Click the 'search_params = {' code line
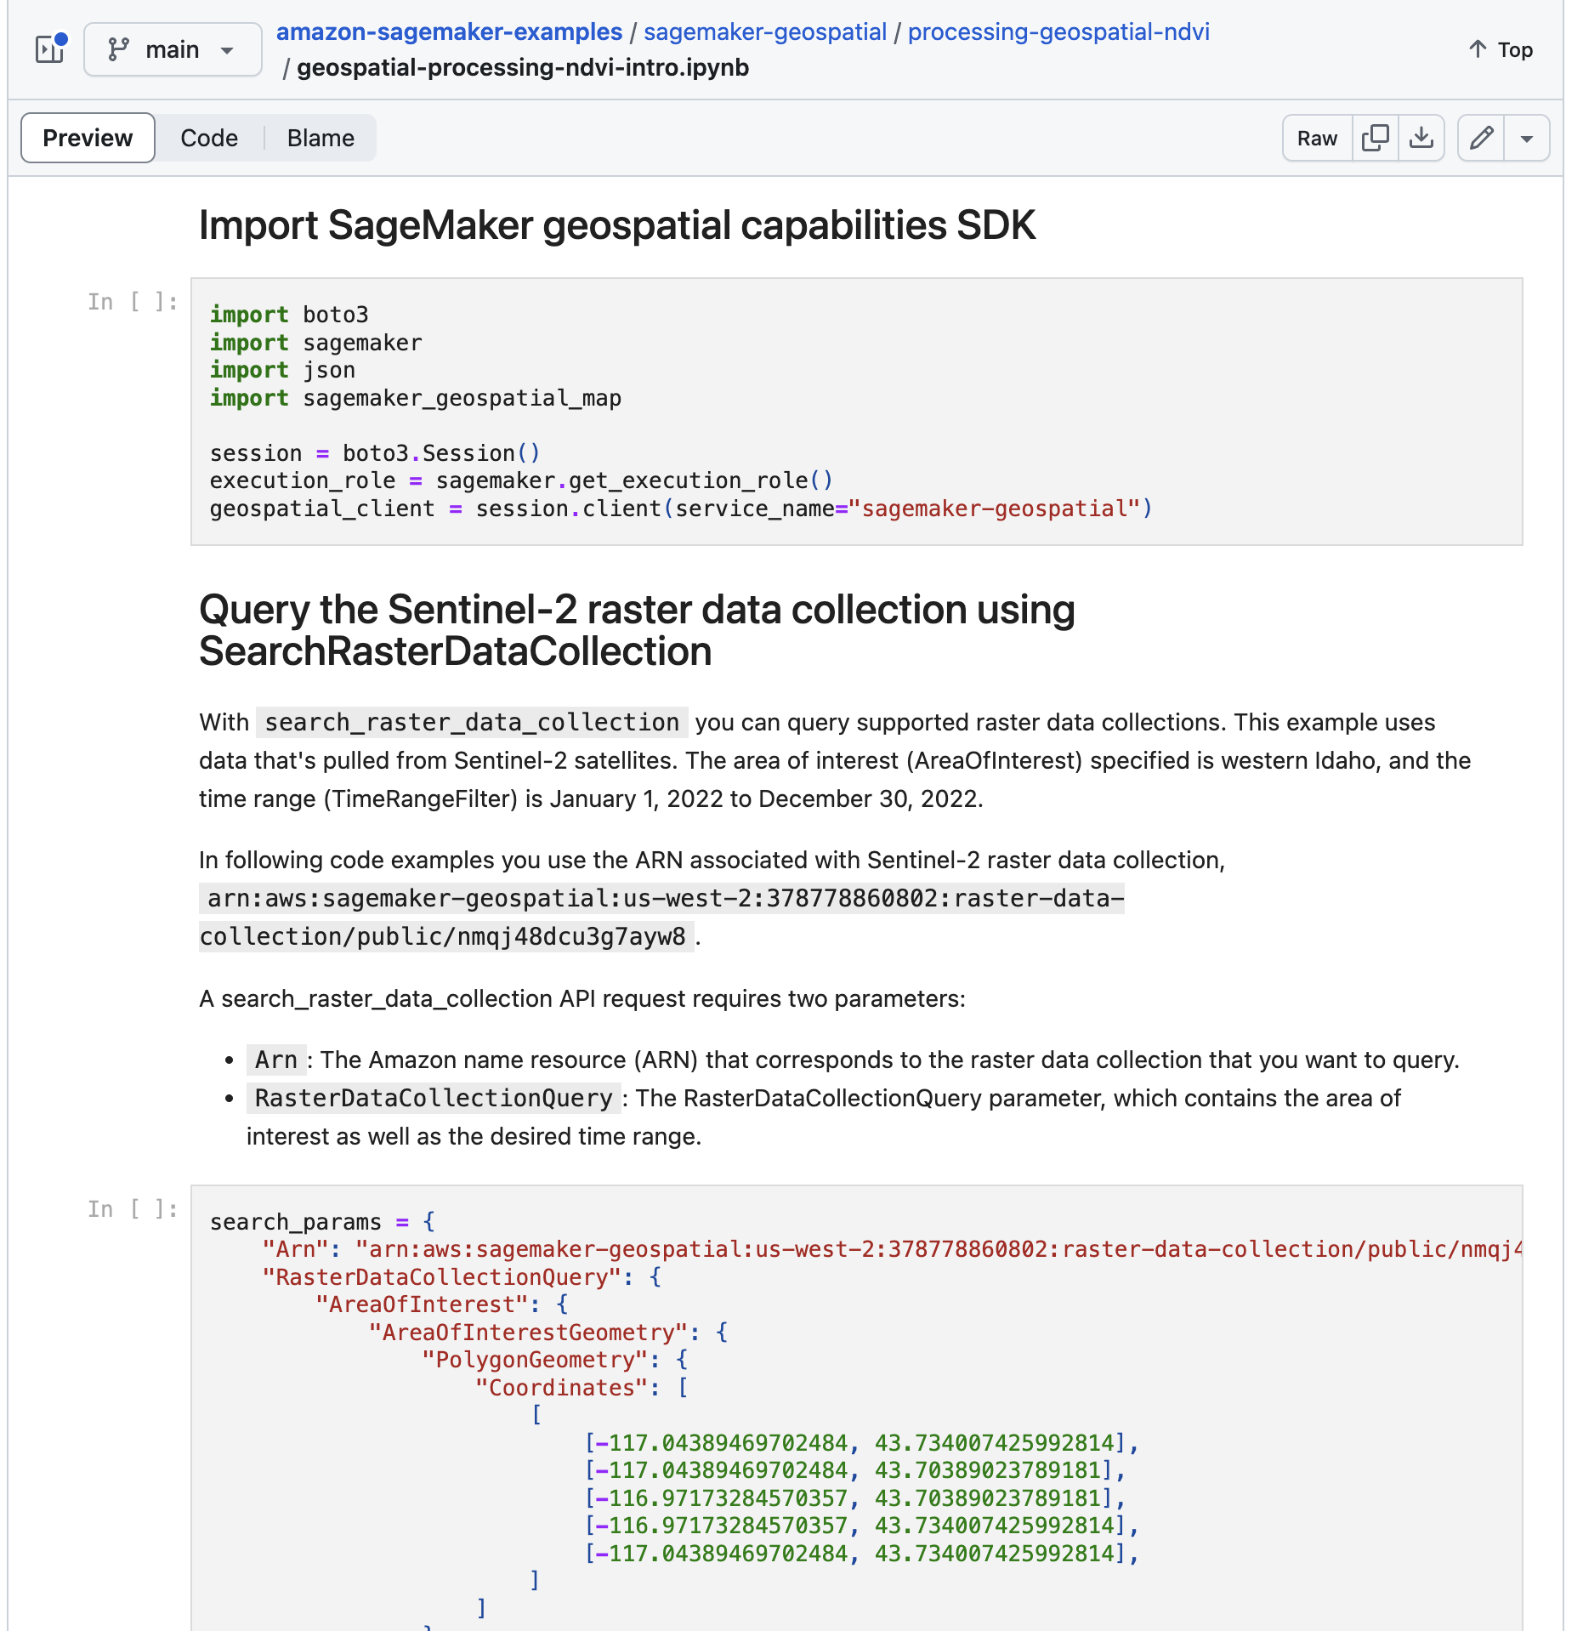The image size is (1583, 1631). pyautogui.click(x=323, y=1222)
